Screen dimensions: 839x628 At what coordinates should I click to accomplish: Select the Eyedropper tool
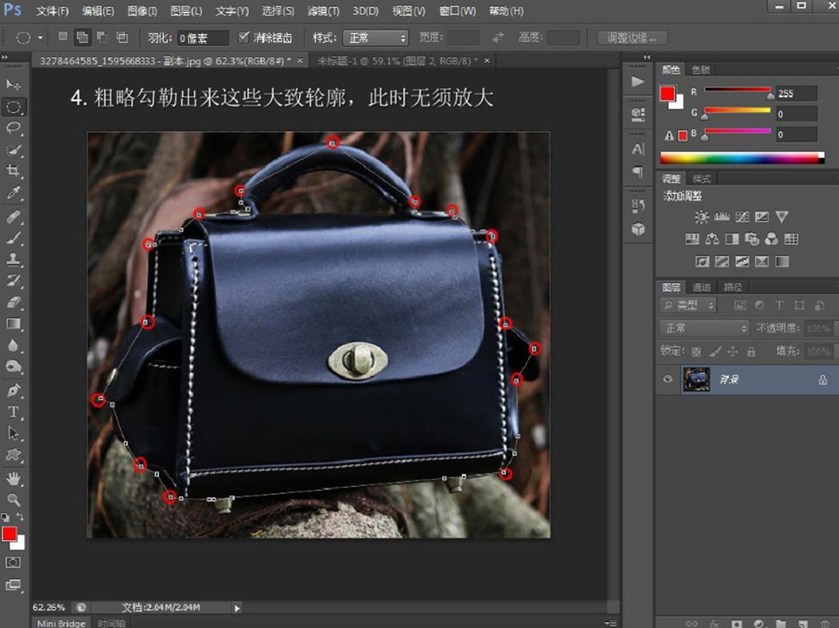tap(13, 193)
